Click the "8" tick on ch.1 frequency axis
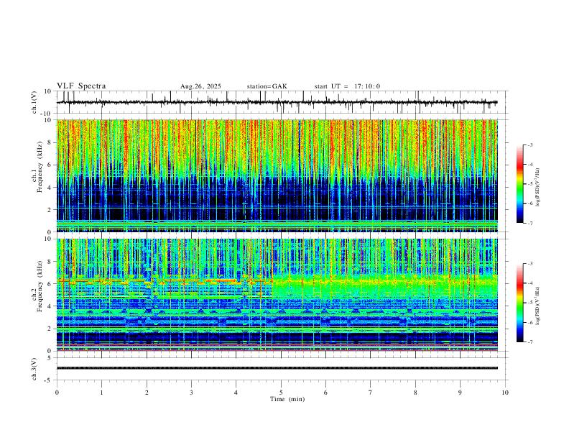This screenshot has width=569, height=440. [50, 142]
